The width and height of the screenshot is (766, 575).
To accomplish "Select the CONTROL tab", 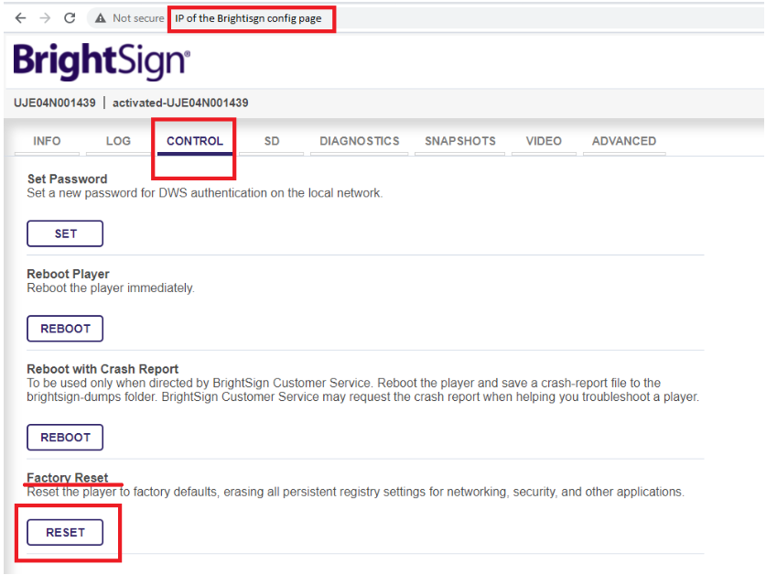I will (x=195, y=141).
